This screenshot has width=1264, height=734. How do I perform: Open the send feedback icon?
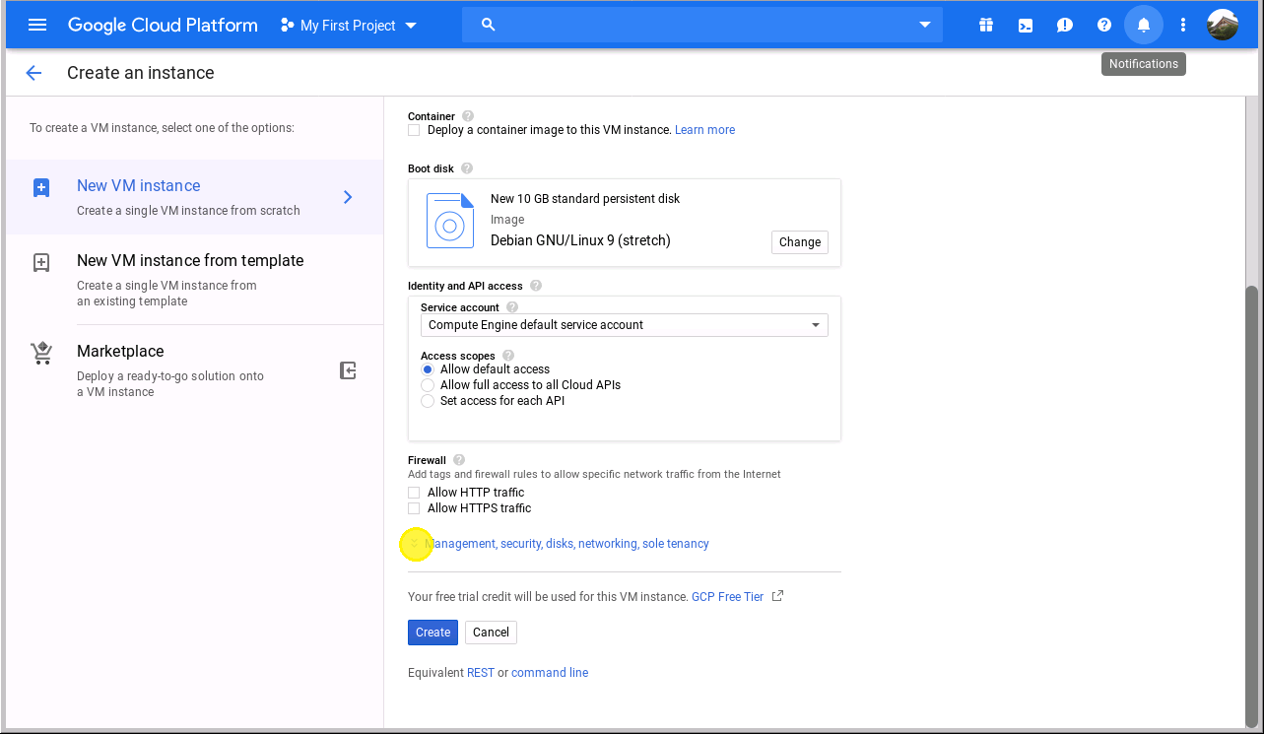point(1065,26)
